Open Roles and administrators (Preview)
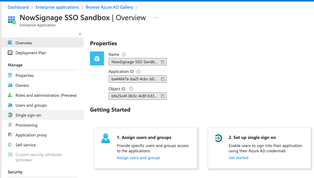 click(x=46, y=95)
